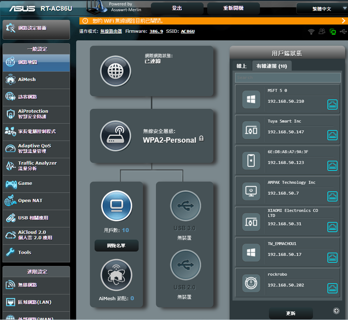Click device icon for Tuya Smart Inc

[x=251, y=130]
